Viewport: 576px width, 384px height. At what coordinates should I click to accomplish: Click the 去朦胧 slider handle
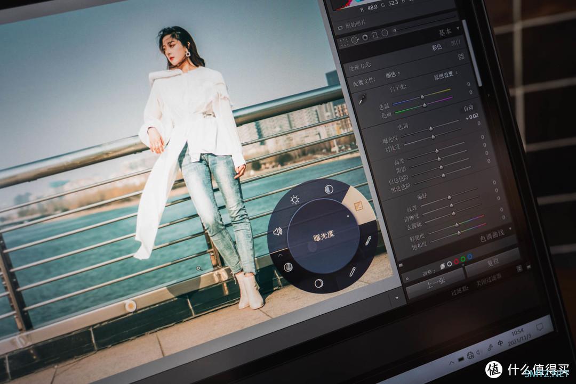[454, 214]
